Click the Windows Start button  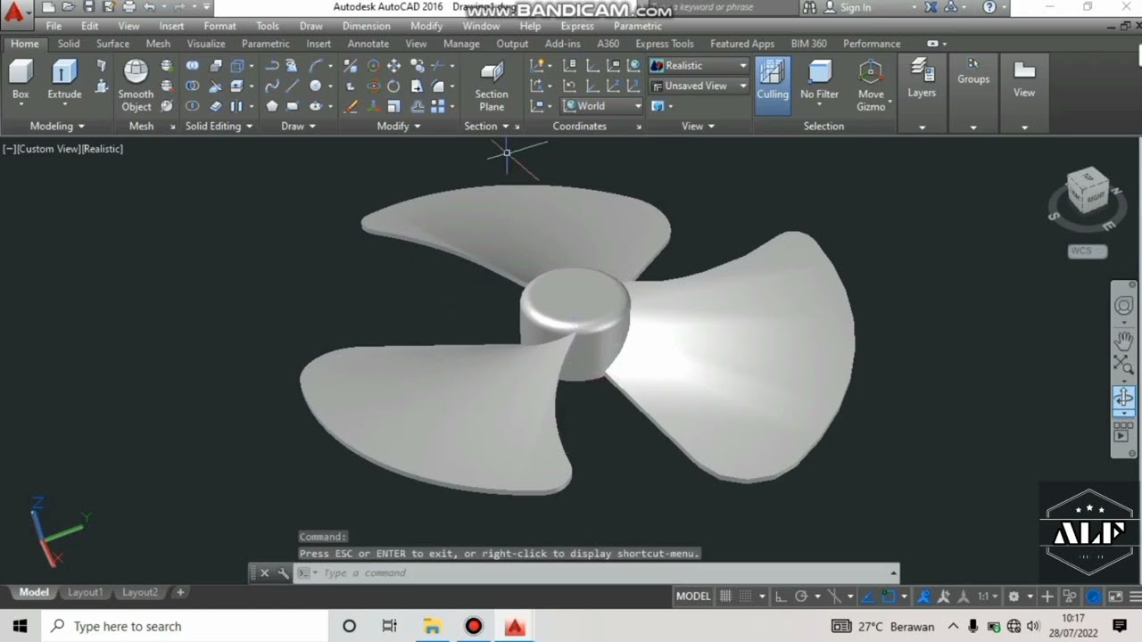[x=20, y=626]
